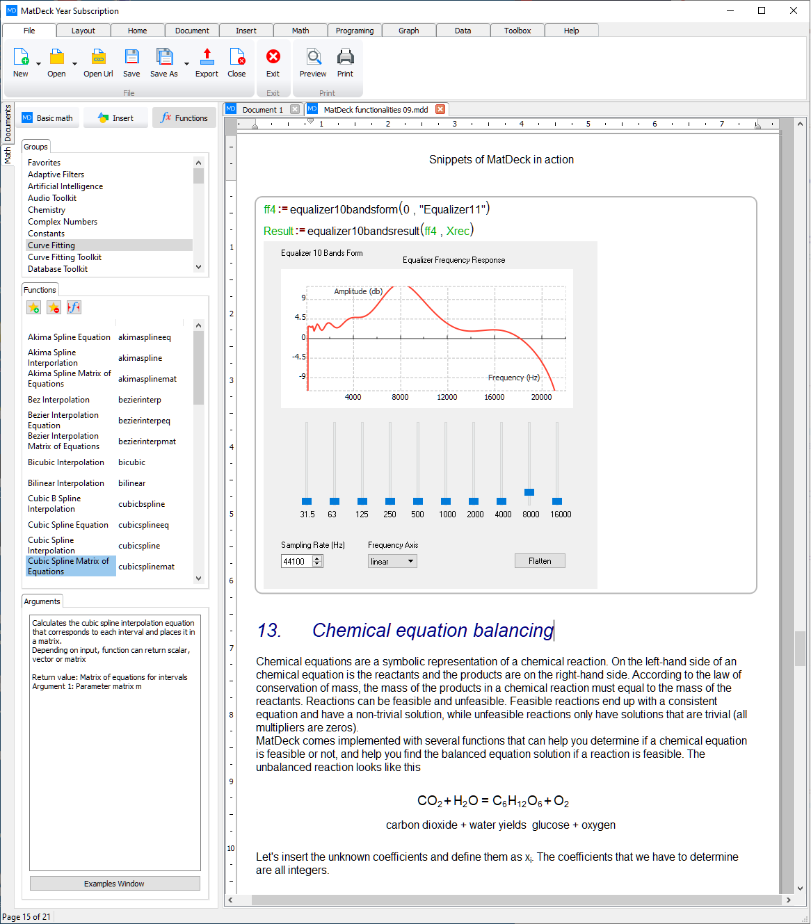Close the MatDeck functionalities 09.mdd tab
The height and width of the screenshot is (924, 811).
coord(440,109)
